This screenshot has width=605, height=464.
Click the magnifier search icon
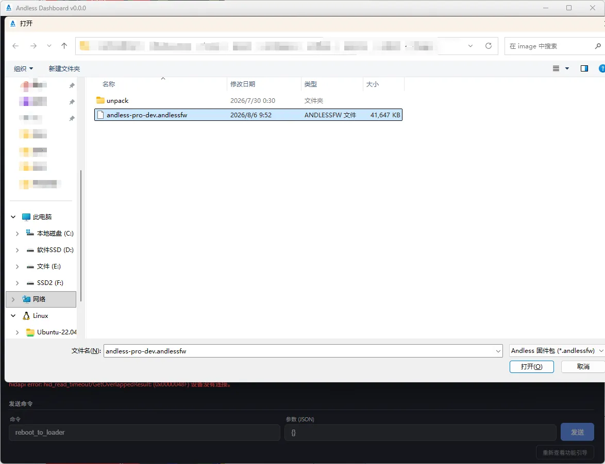pyautogui.click(x=598, y=46)
